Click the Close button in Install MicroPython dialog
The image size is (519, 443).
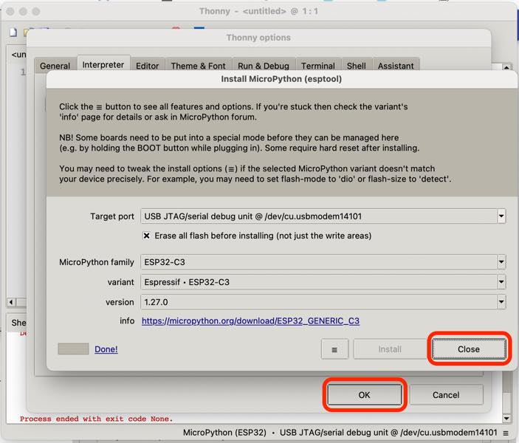tap(469, 349)
